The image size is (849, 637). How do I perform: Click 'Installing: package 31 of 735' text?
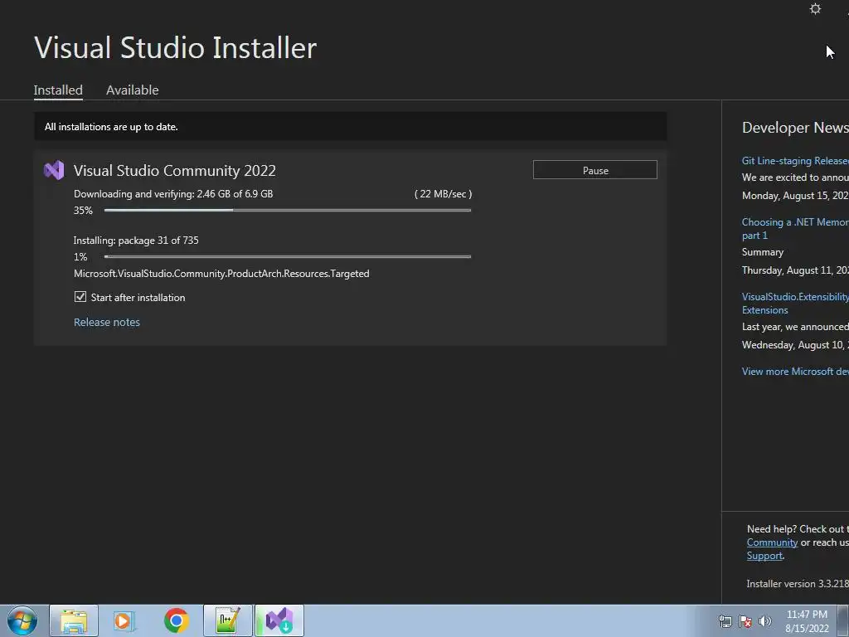[x=136, y=241]
